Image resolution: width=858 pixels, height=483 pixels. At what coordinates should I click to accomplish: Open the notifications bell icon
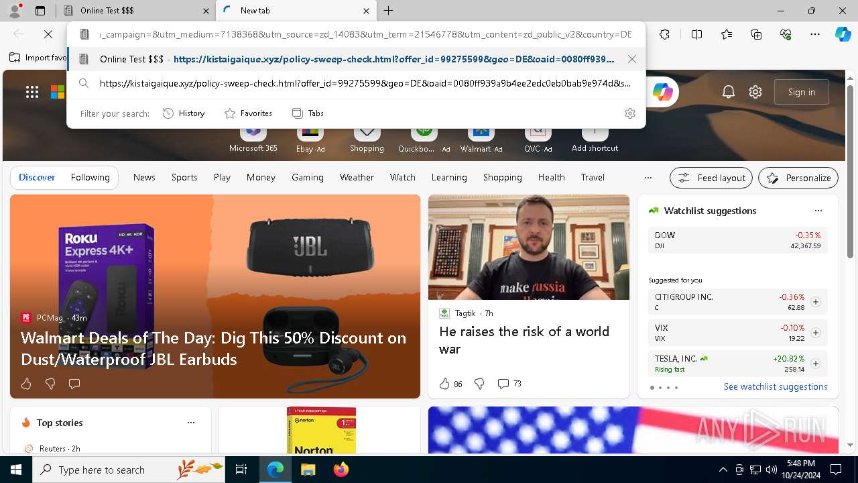729,92
